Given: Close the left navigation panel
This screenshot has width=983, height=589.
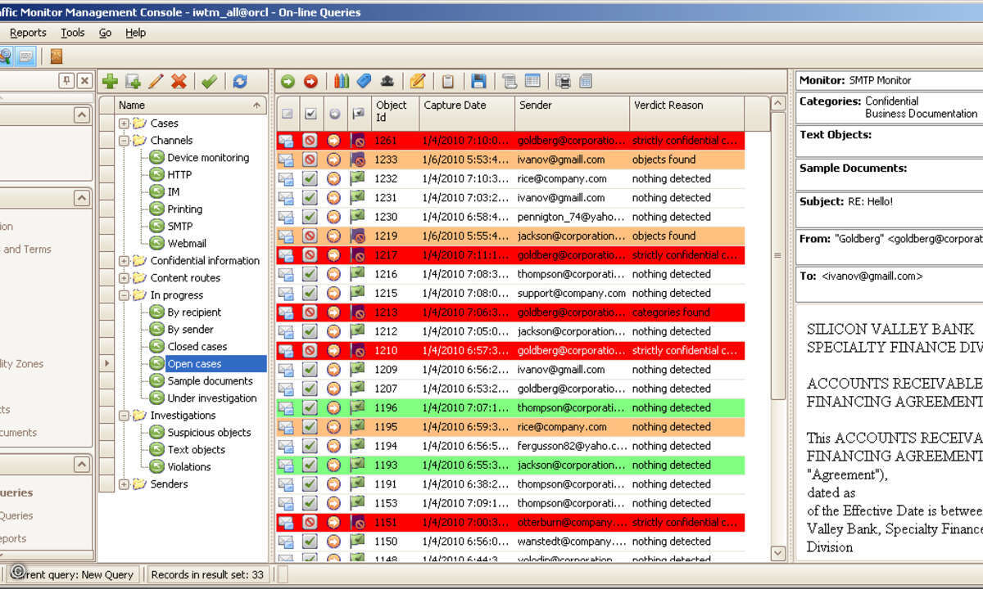Looking at the screenshot, I should click(84, 80).
